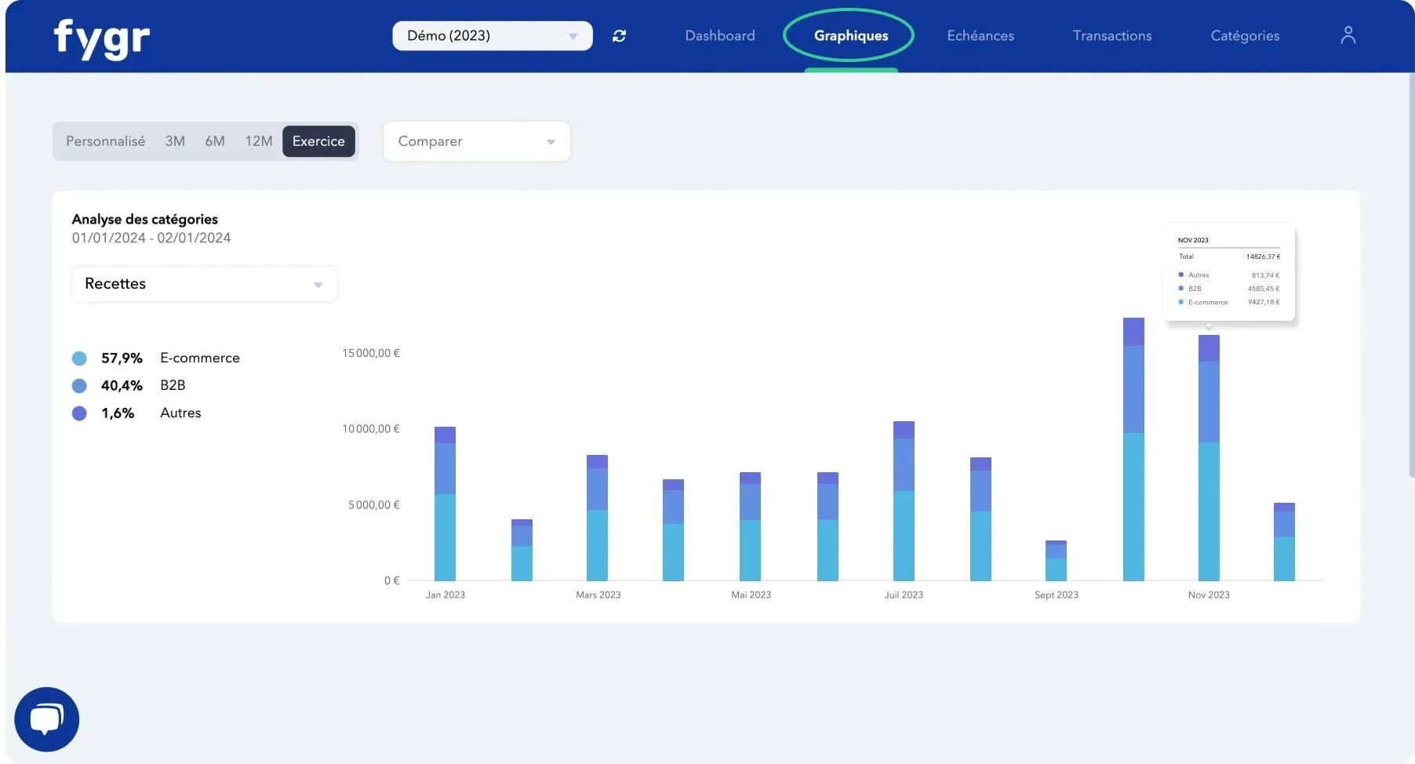Click the Sept 2023 bar
1415x764 pixels.
coord(1056,561)
